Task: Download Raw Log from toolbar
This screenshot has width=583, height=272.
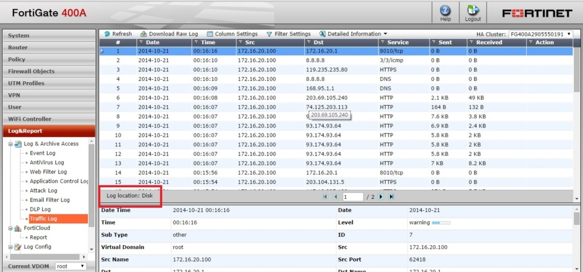Action: (x=169, y=34)
